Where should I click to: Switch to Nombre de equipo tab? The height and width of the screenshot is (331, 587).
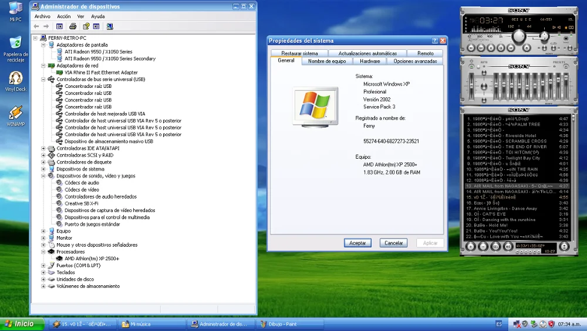pos(327,62)
